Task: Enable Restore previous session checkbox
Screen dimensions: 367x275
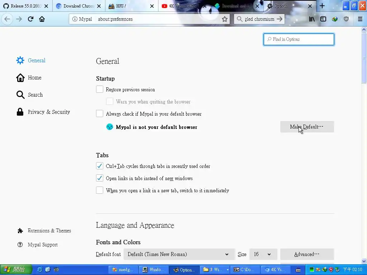Action: tap(100, 89)
